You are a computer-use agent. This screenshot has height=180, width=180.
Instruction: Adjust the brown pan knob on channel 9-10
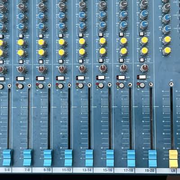click(42, 69)
